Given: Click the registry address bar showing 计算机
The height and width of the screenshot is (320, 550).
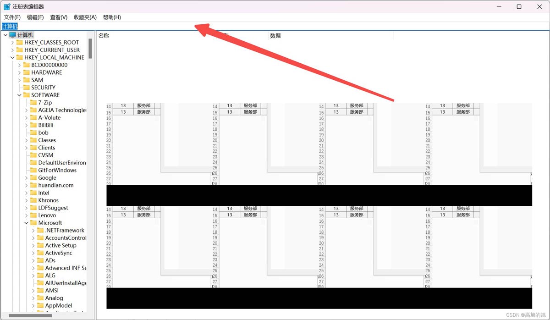Looking at the screenshot, I should coord(275,26).
